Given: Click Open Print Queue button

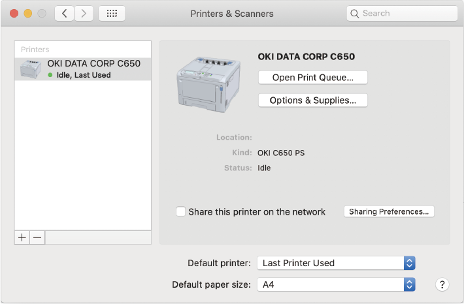Looking at the screenshot, I should click(x=312, y=78).
